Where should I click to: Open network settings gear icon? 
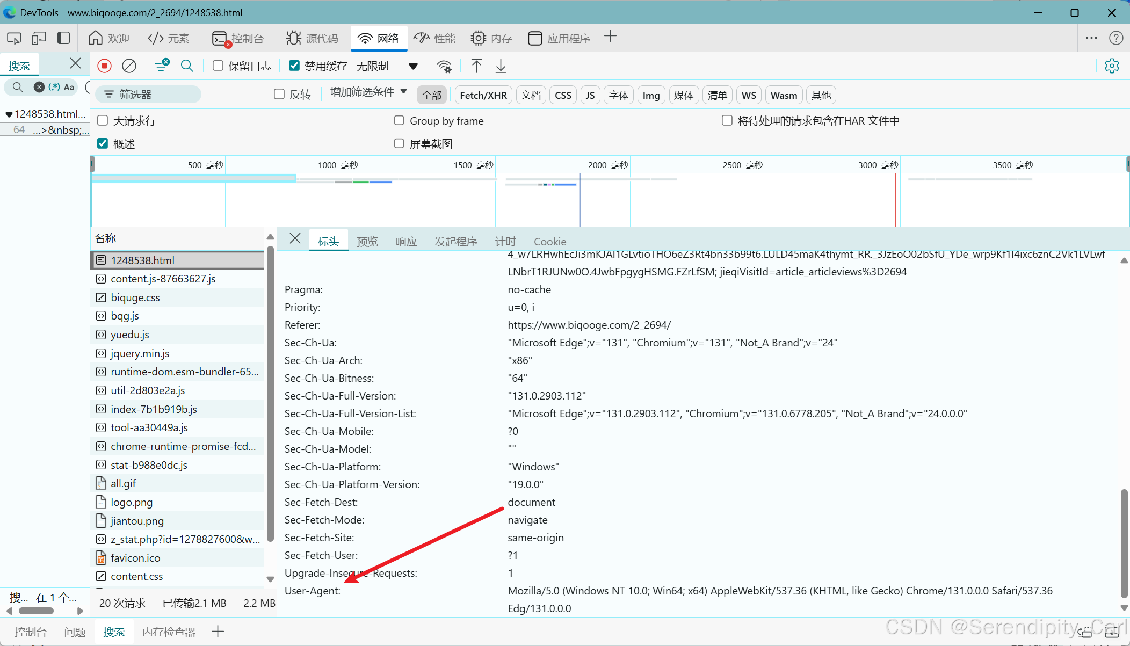[x=1112, y=66]
